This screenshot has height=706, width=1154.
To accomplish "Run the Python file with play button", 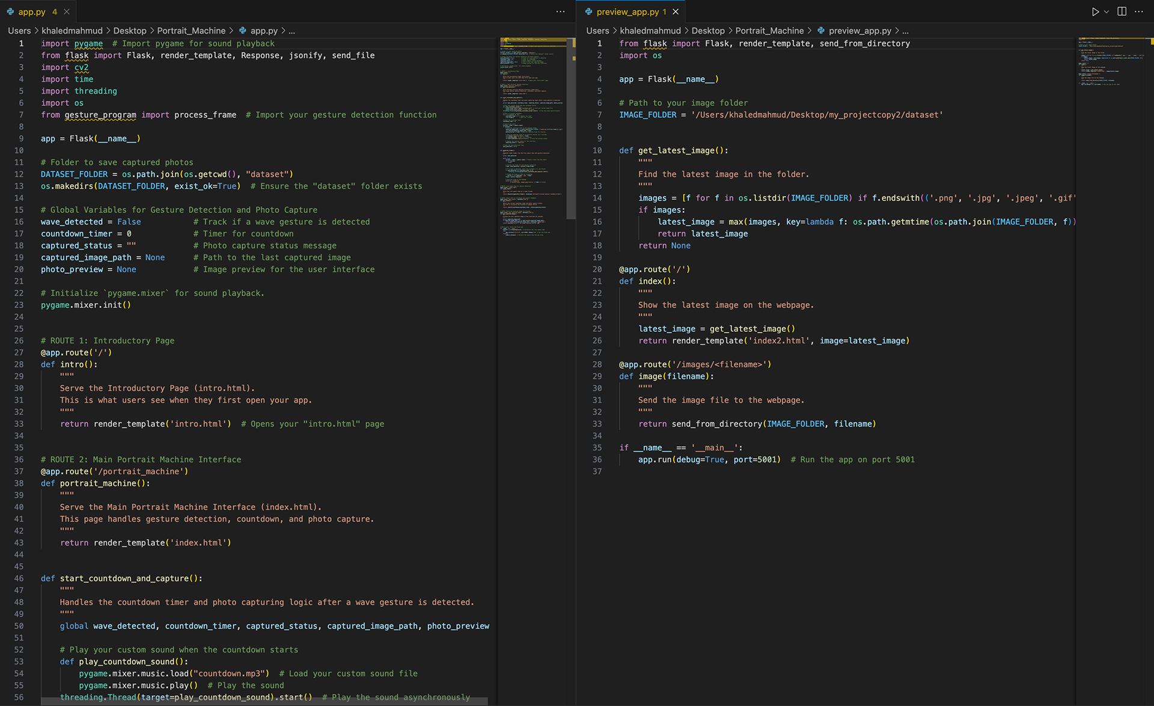I will point(1095,11).
